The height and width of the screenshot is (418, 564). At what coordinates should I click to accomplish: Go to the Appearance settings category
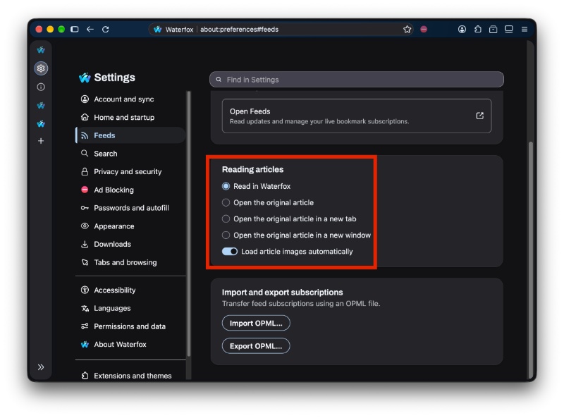(x=130, y=226)
